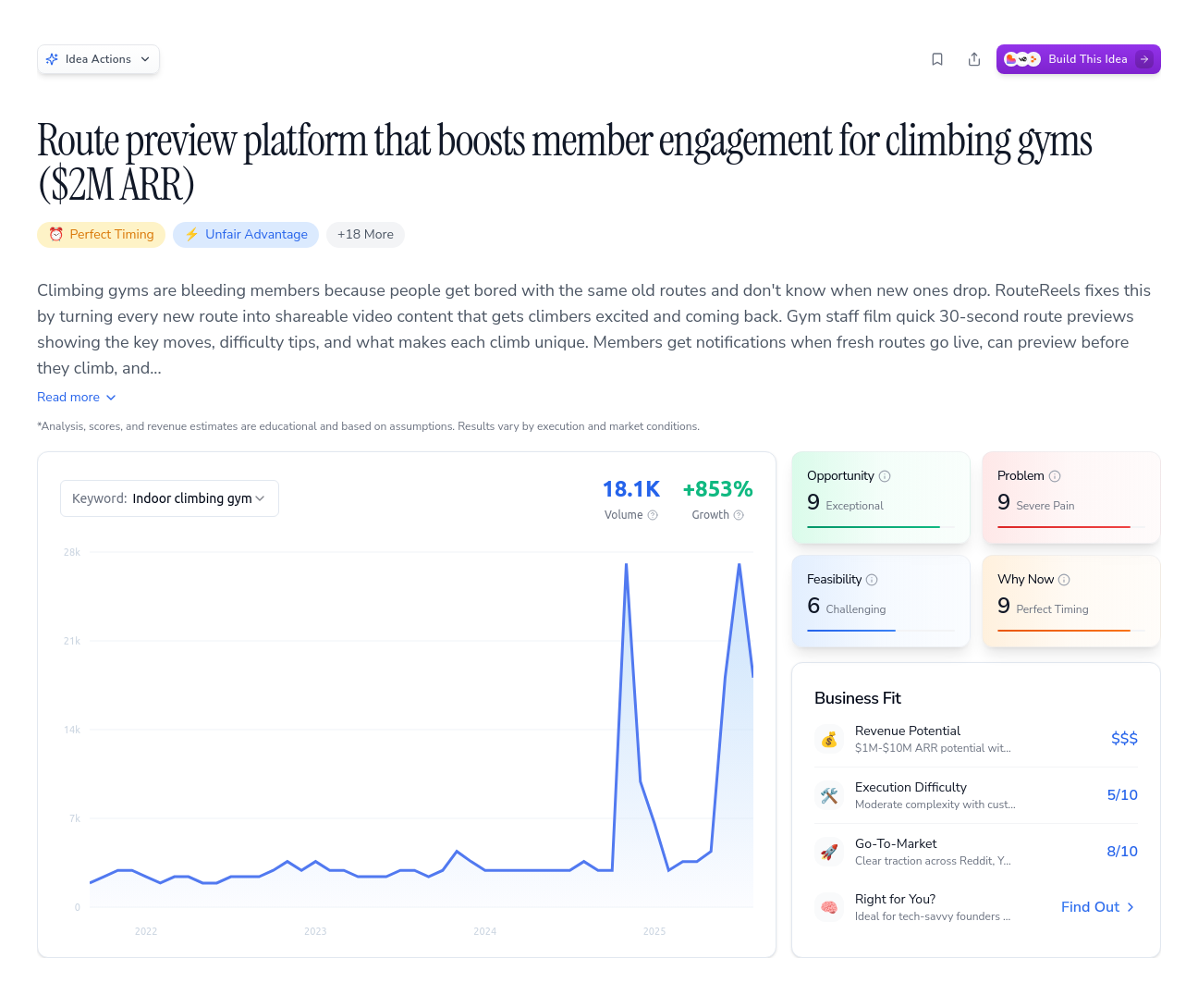Click the Revenue Potential money bag icon
The height and width of the screenshot is (995, 1198).
829,739
